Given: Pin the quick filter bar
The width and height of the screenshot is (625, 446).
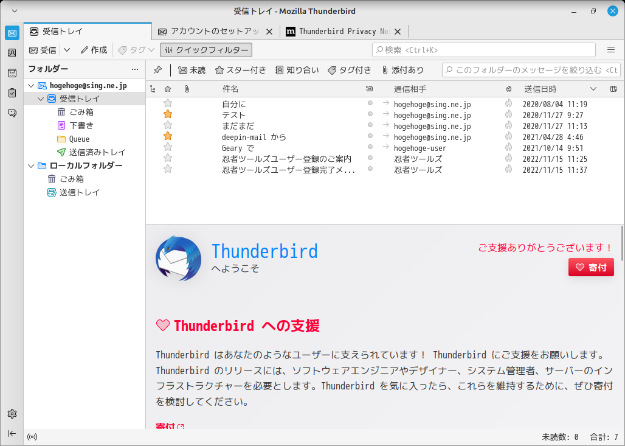Looking at the screenshot, I should [158, 70].
